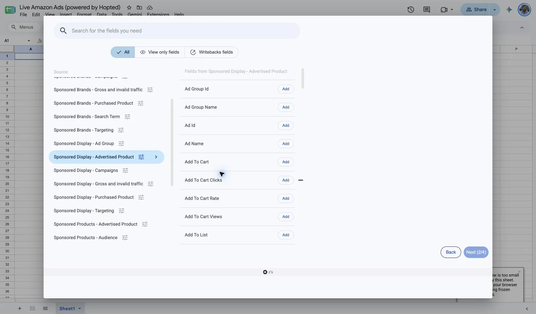This screenshot has width=536, height=314.
Task: Click the source list scrollbar
Action: click(x=172, y=142)
